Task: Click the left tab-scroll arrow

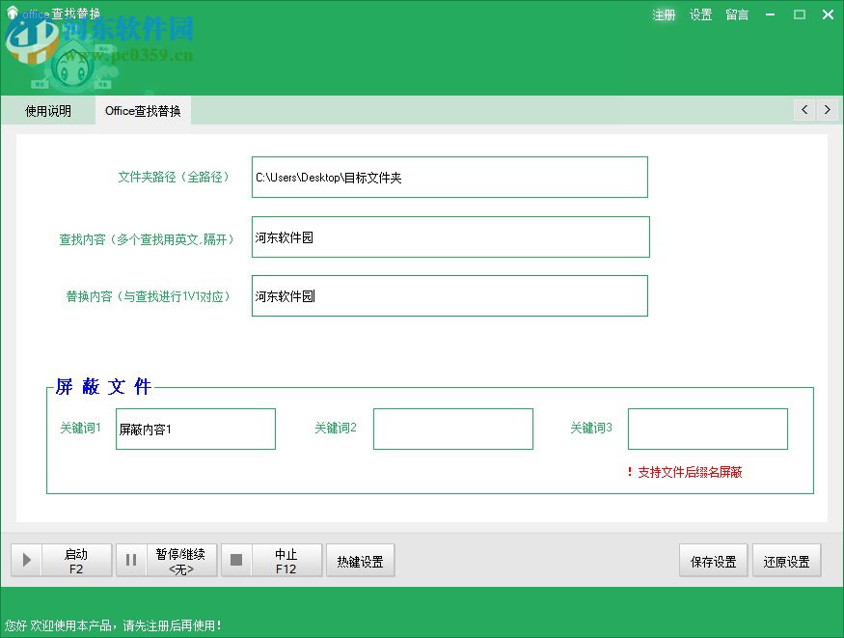Action: (804, 110)
